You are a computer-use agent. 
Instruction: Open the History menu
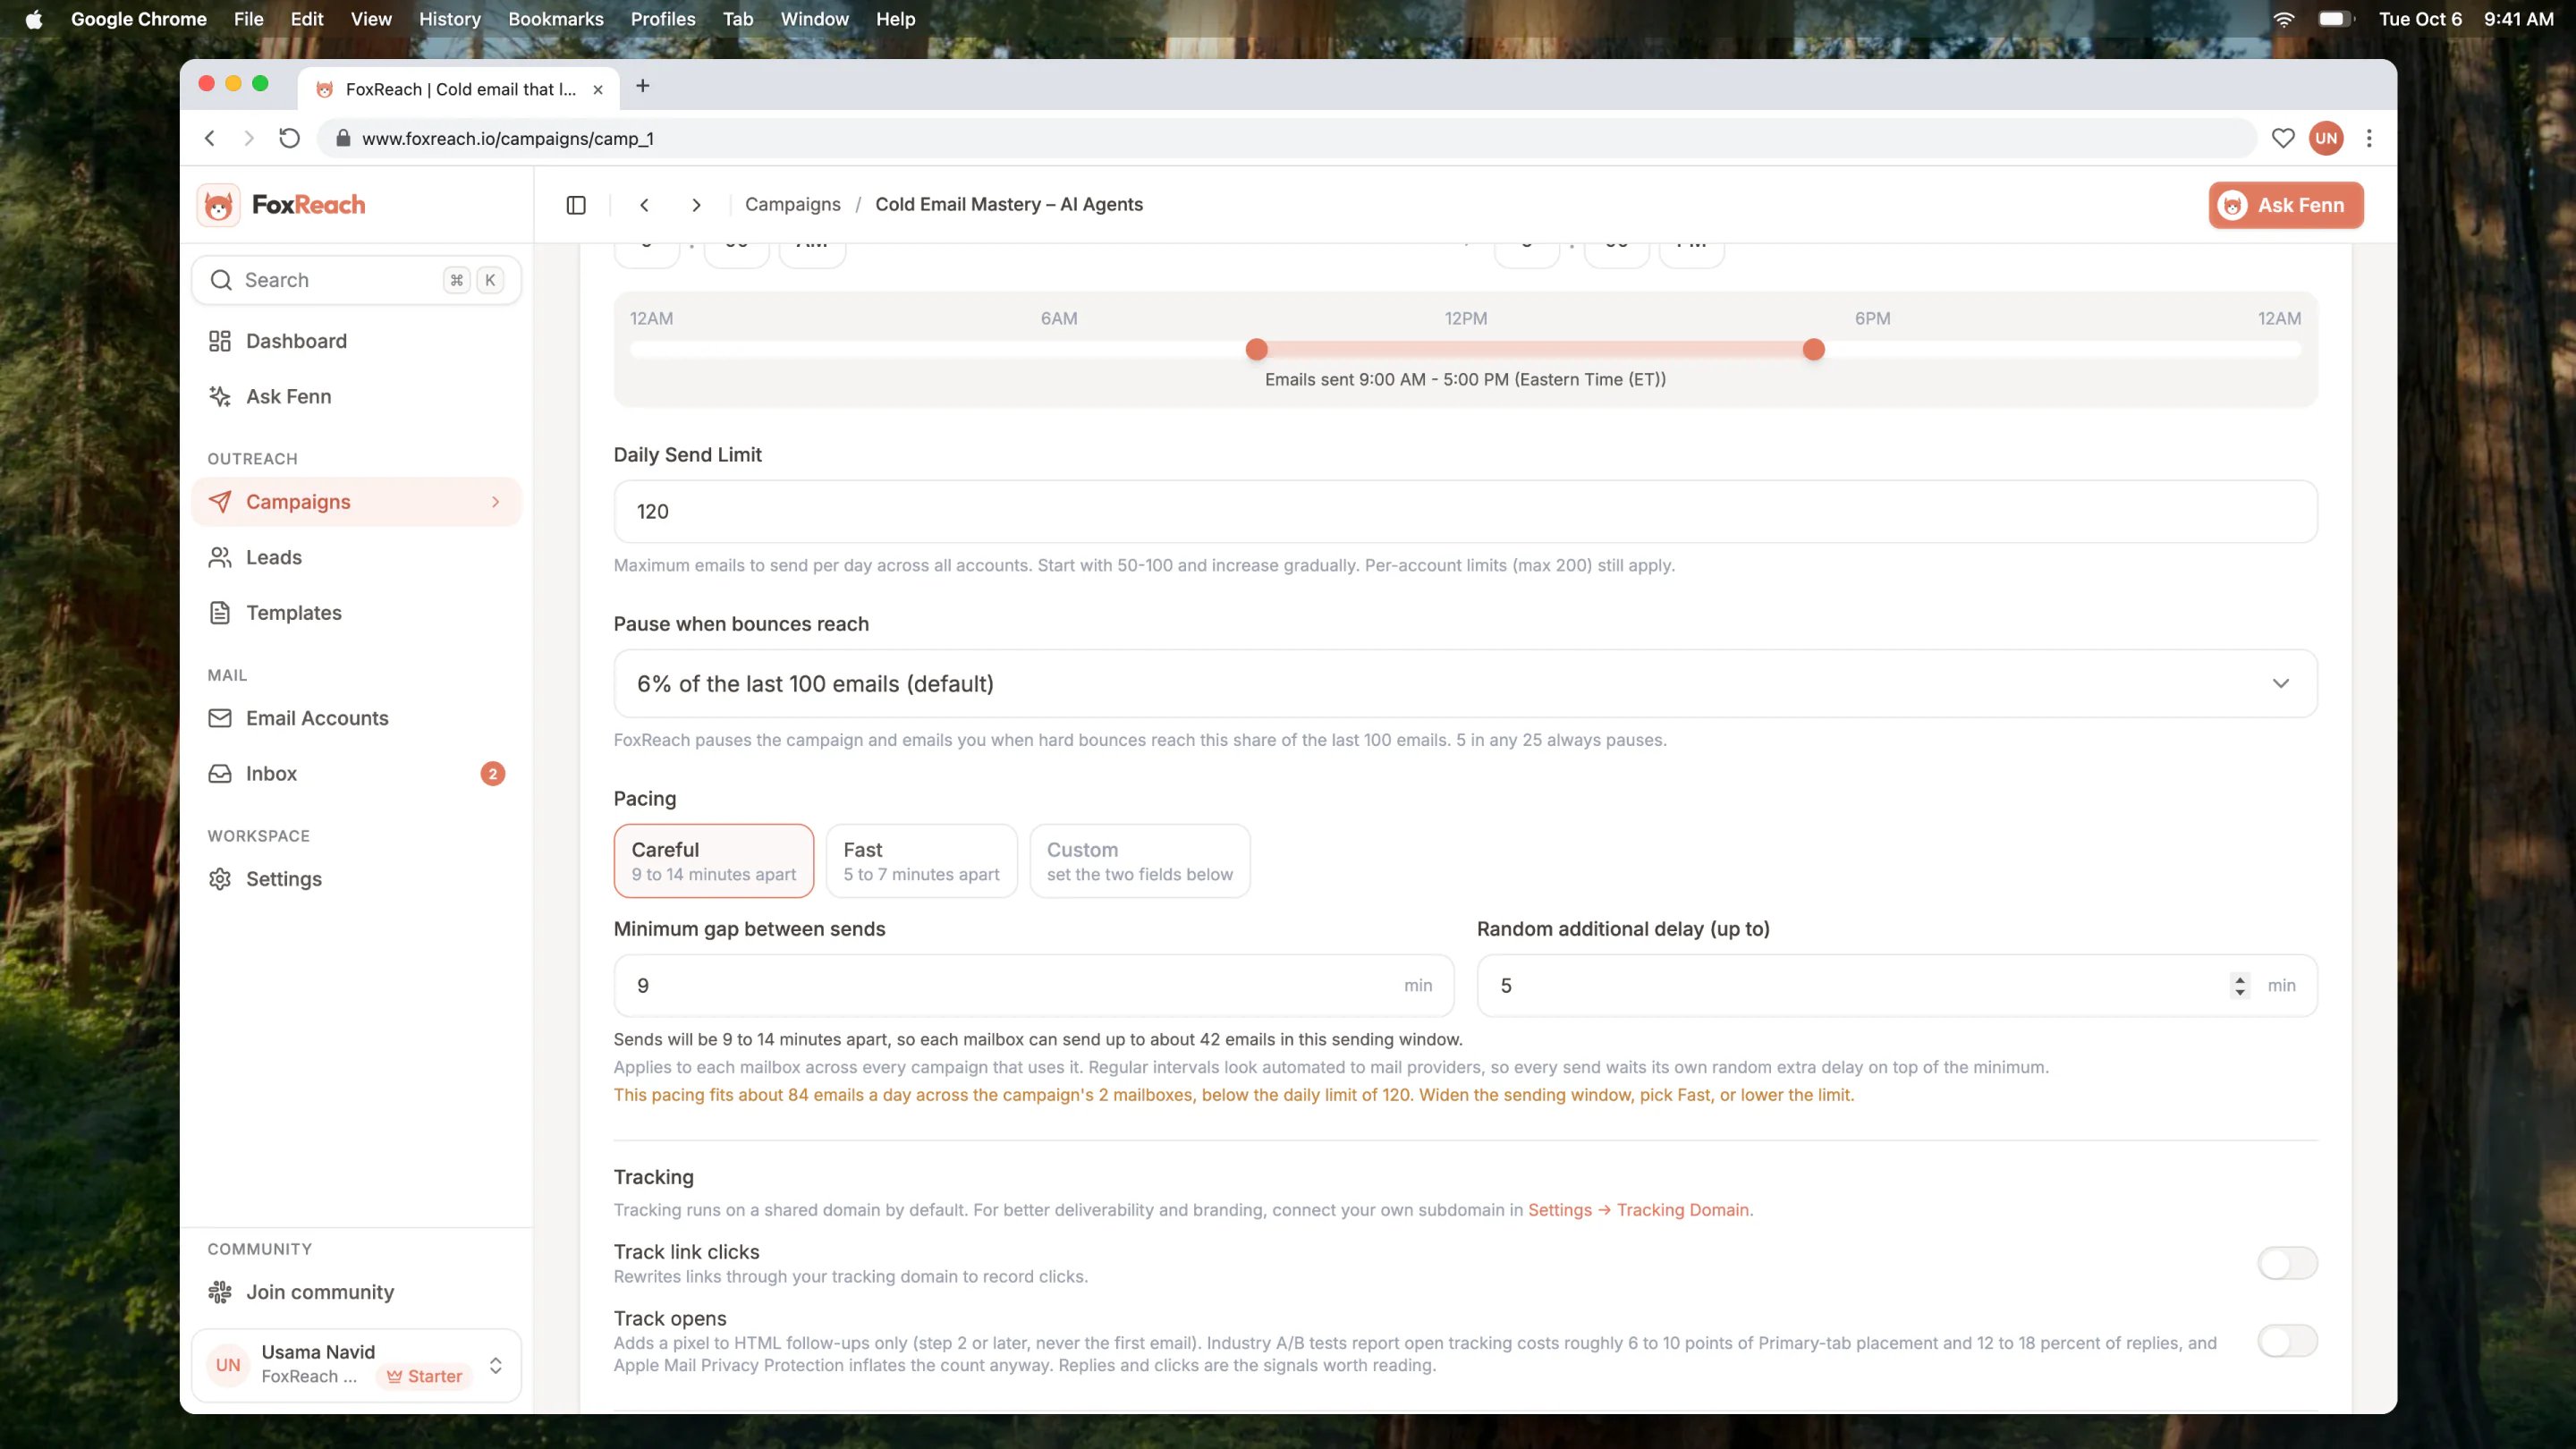pyautogui.click(x=449, y=19)
